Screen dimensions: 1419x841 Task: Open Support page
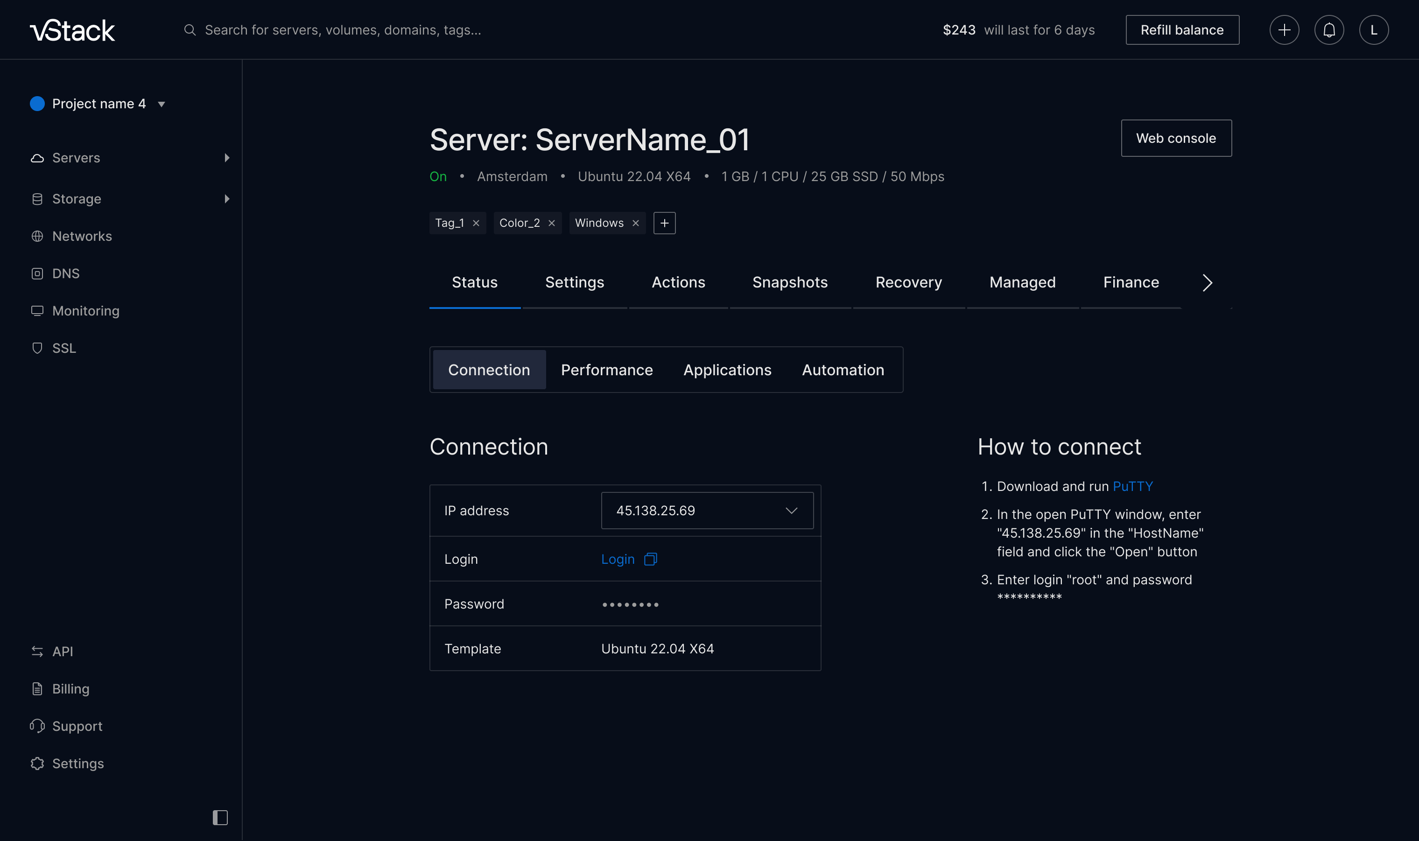point(77,727)
